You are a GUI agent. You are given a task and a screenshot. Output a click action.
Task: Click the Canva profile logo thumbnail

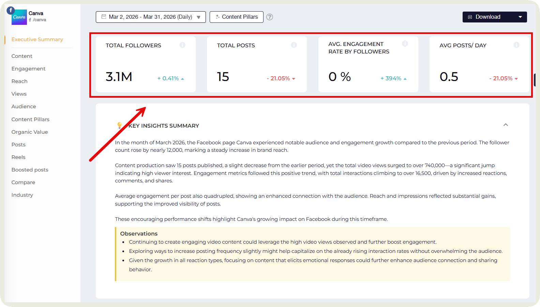19,17
